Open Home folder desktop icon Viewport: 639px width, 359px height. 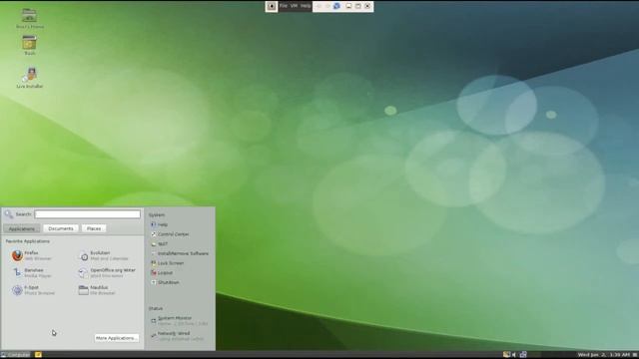pyautogui.click(x=30, y=19)
